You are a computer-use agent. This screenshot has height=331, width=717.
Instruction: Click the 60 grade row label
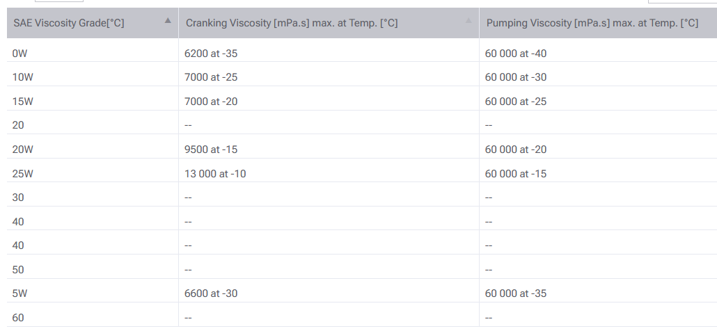(18, 318)
